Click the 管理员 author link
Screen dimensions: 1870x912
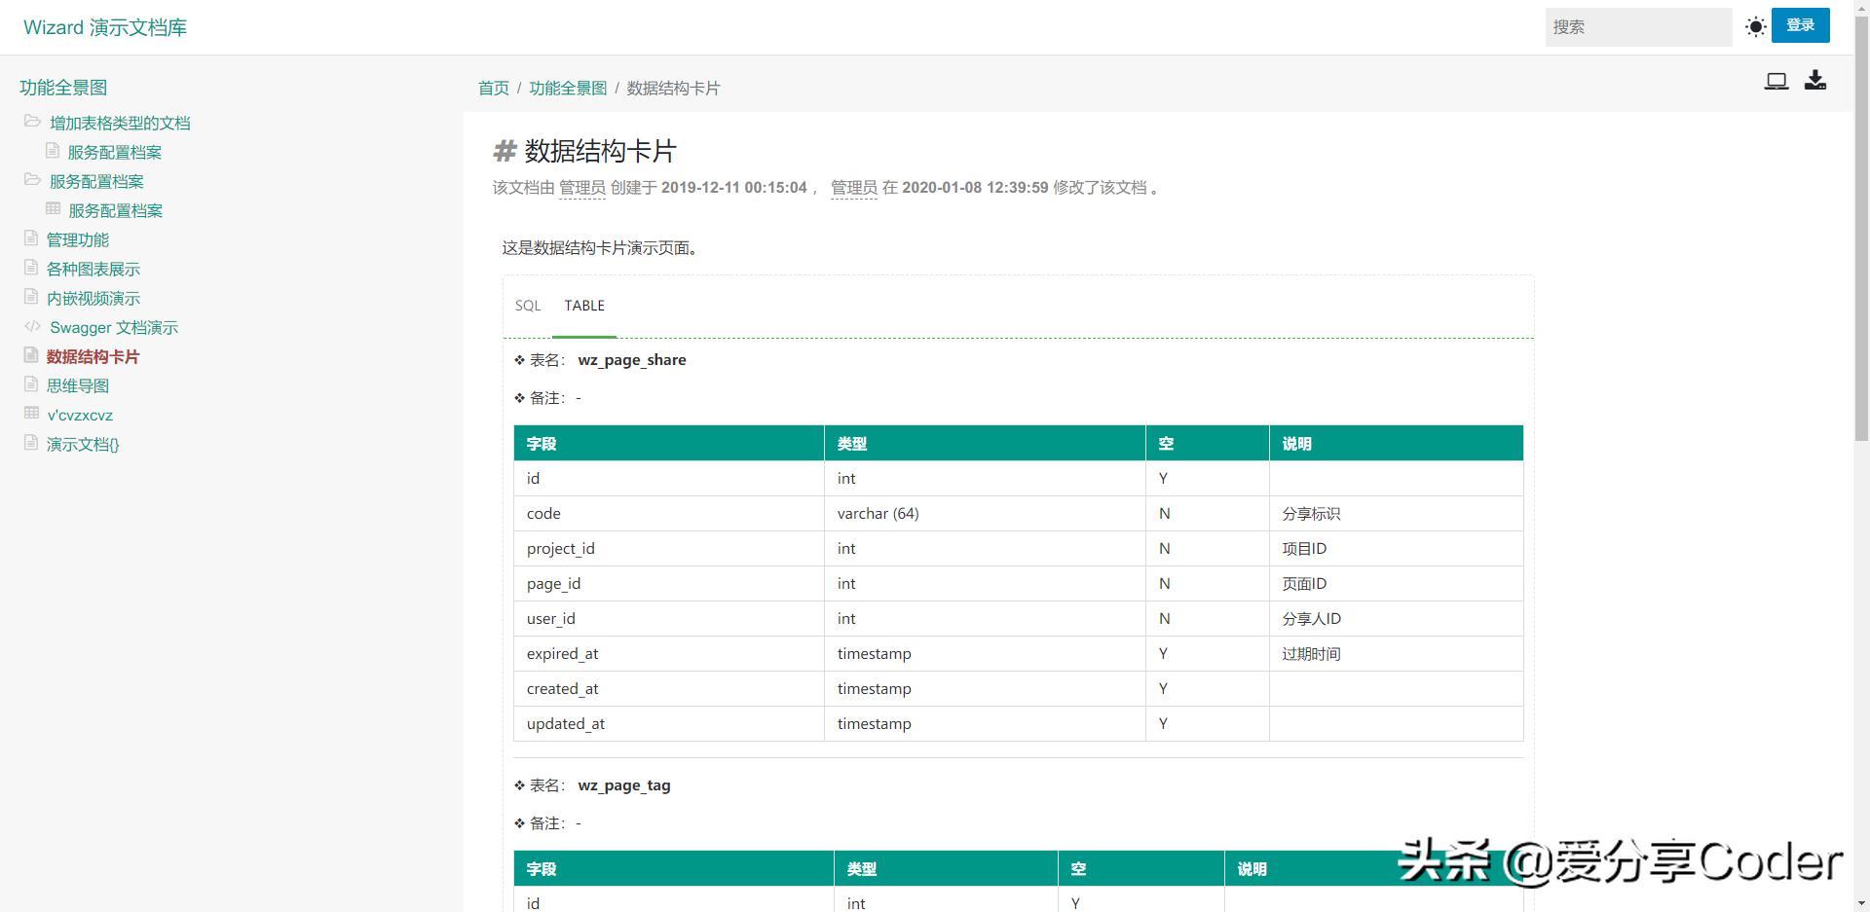pyautogui.click(x=581, y=188)
